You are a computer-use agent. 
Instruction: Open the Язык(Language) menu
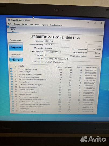coord(56,25)
